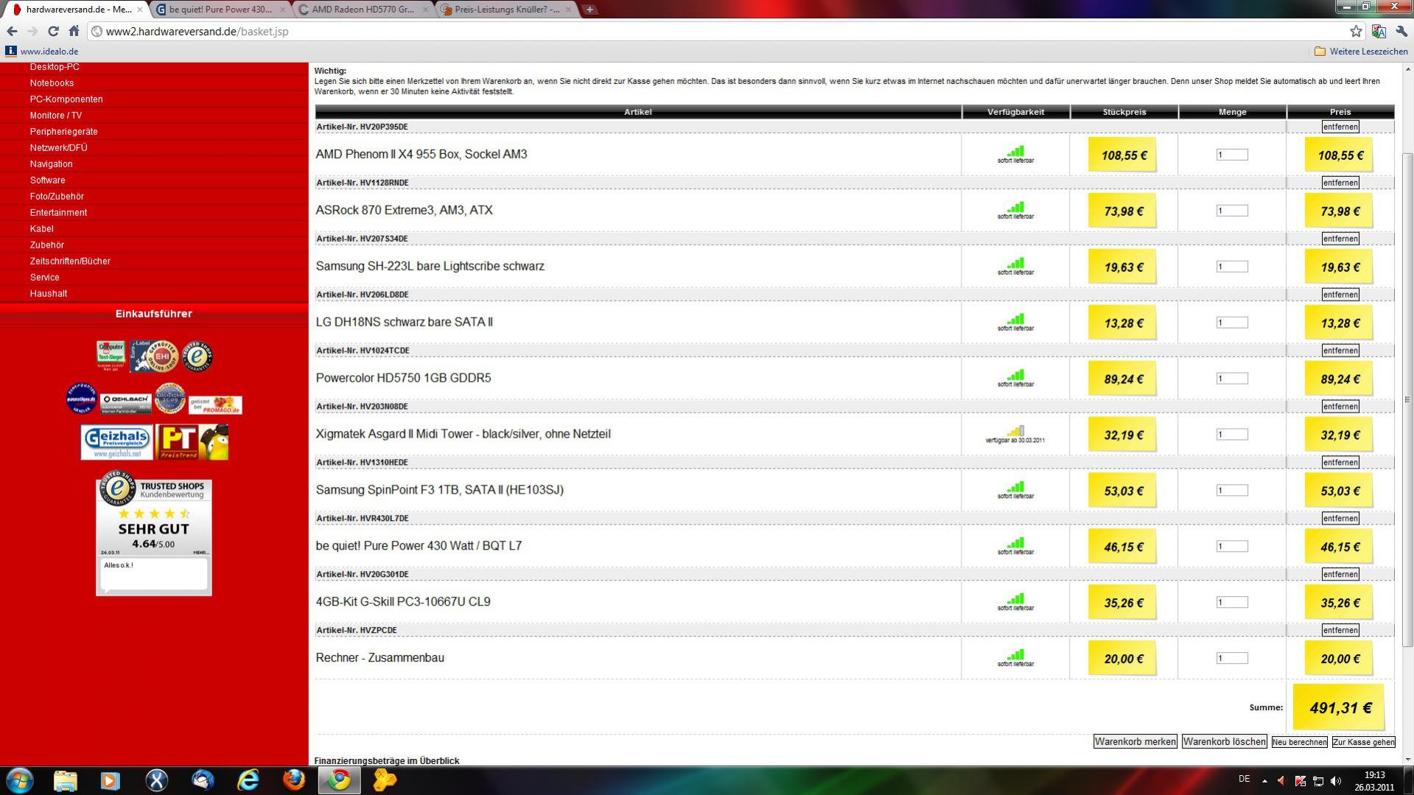Click the taskbar clock 19:13
The width and height of the screenshot is (1414, 795).
[1374, 775]
